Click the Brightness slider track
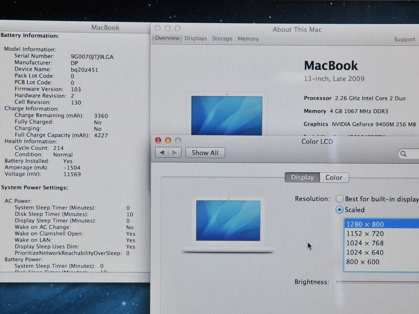 click(377, 282)
